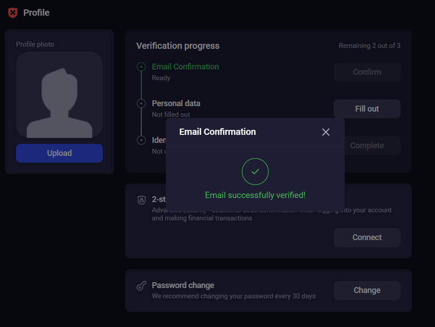Click the red shield logo icon

pos(13,13)
